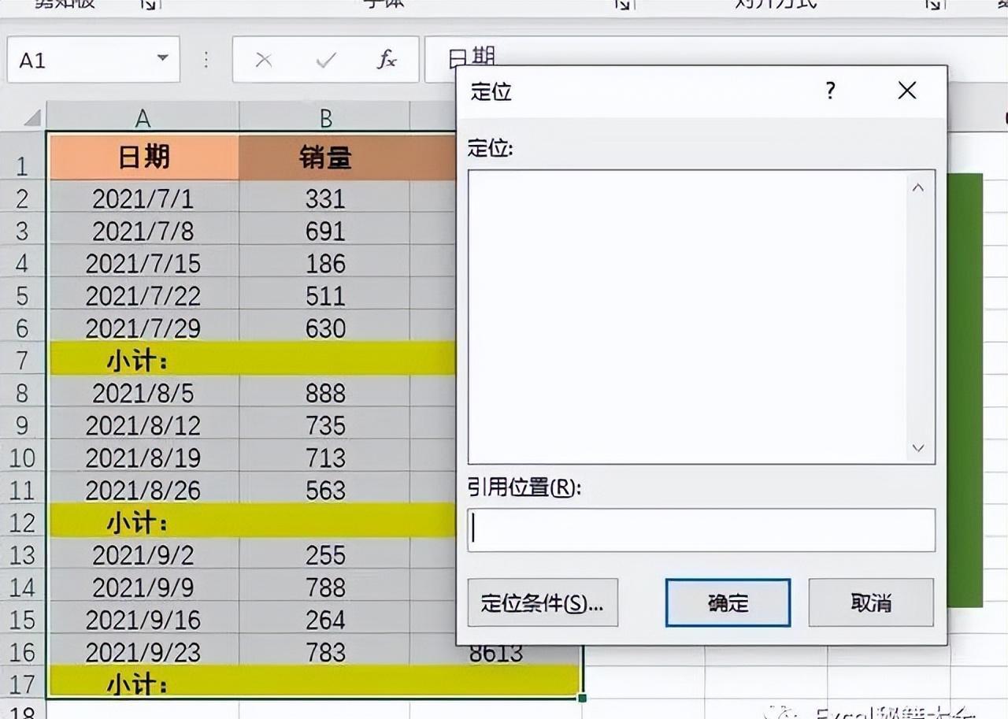Viewport: 1008px width, 719px height.
Task: Cancel formula entry with the X icon
Action: [264, 60]
